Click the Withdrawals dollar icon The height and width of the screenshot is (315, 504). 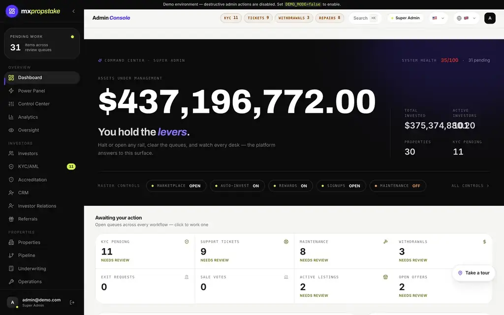point(484,242)
